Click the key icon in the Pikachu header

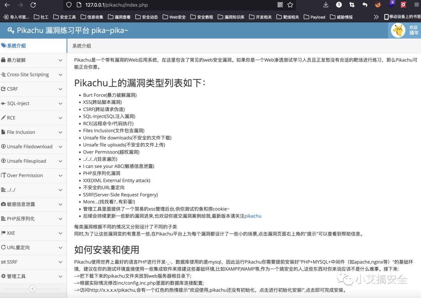11,30
